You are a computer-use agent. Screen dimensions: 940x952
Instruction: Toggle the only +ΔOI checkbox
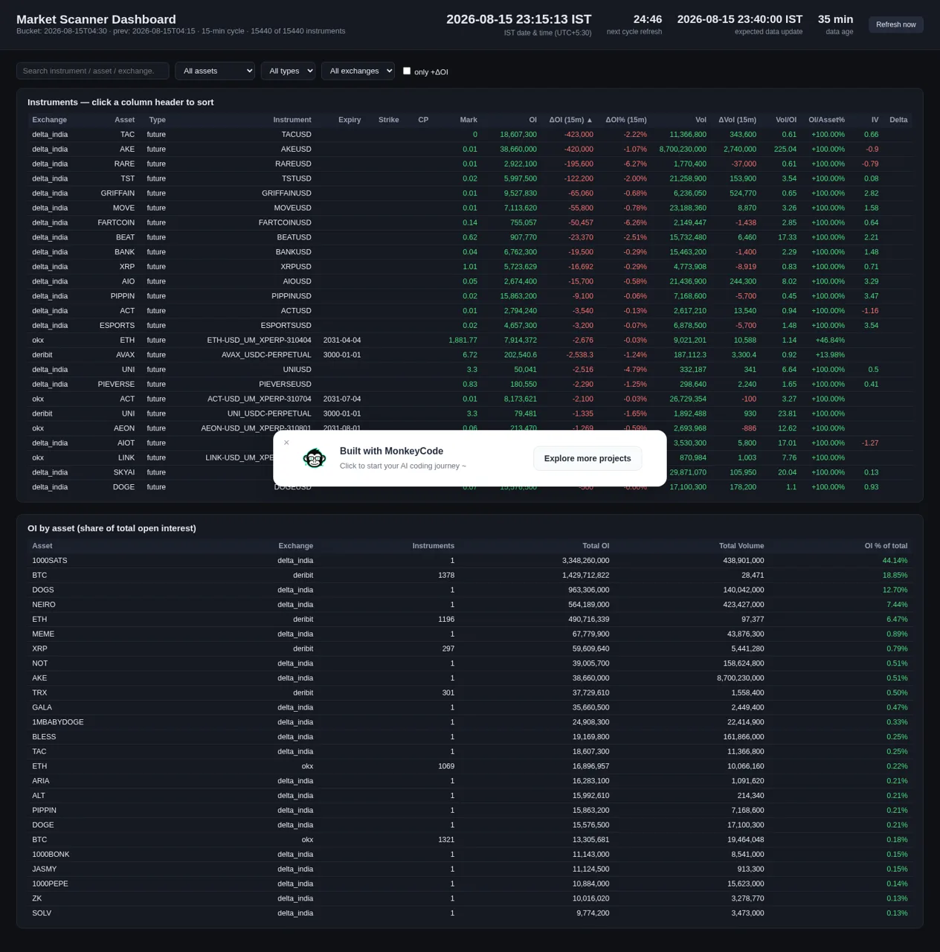point(407,71)
